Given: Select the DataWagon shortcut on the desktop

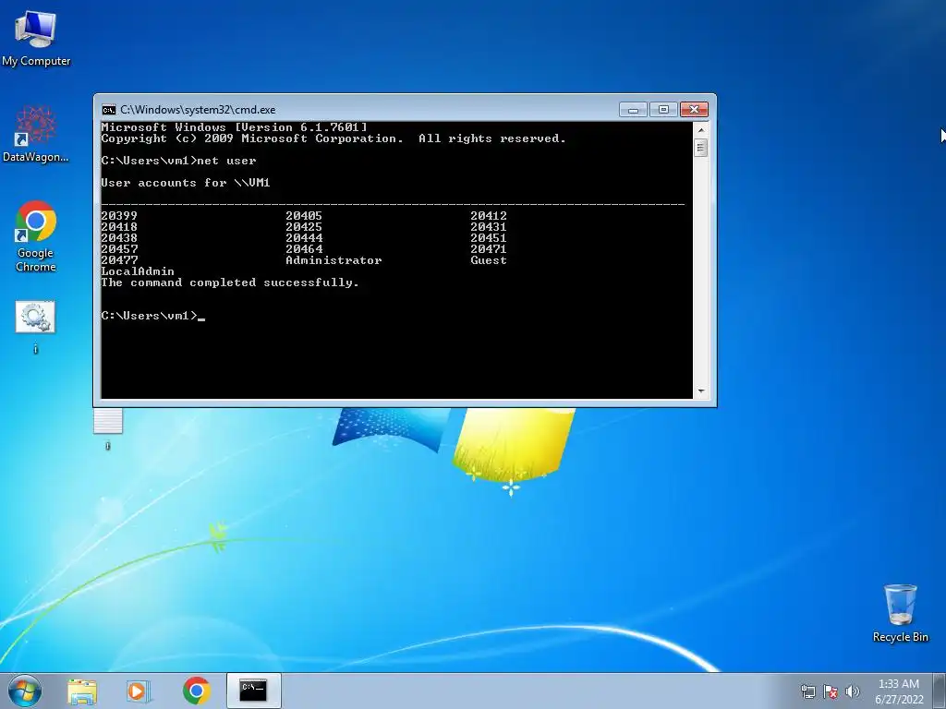Looking at the screenshot, I should [36, 134].
